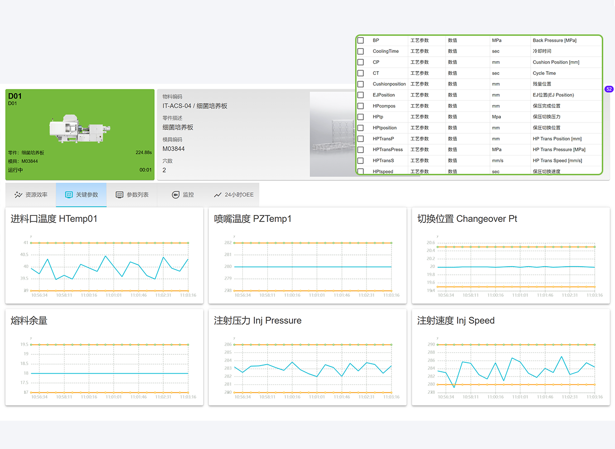Tick the BP parameter checkbox

click(361, 41)
